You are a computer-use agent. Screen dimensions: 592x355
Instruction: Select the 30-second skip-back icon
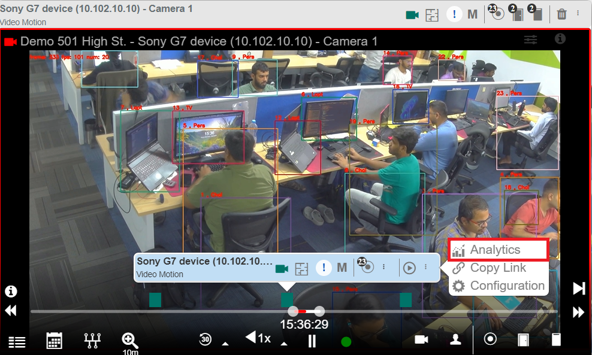(205, 339)
